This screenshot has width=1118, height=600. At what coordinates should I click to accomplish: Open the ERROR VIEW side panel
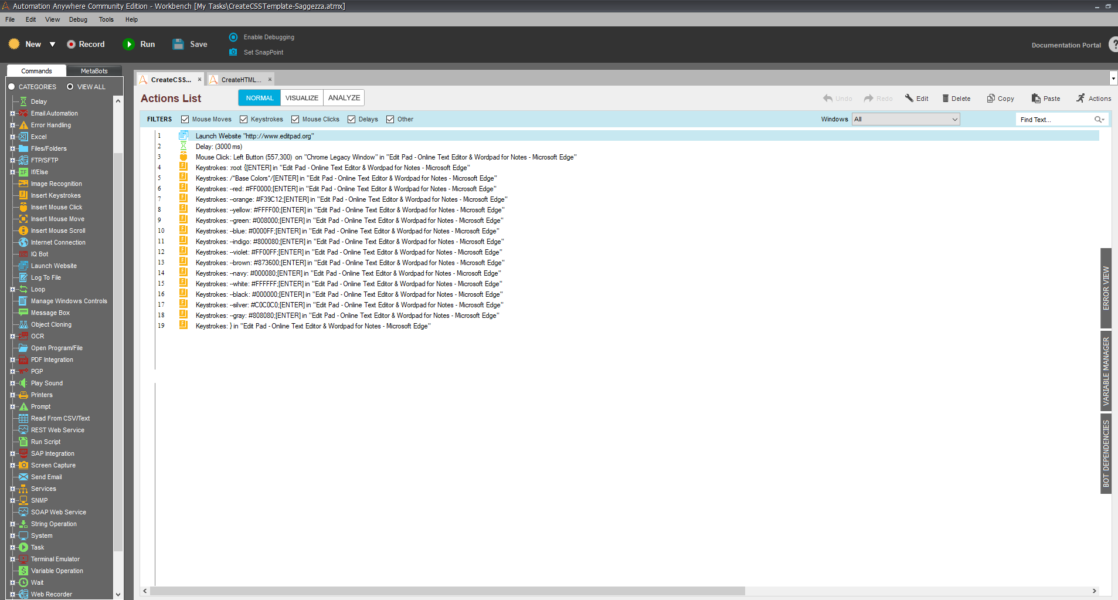[x=1106, y=288]
